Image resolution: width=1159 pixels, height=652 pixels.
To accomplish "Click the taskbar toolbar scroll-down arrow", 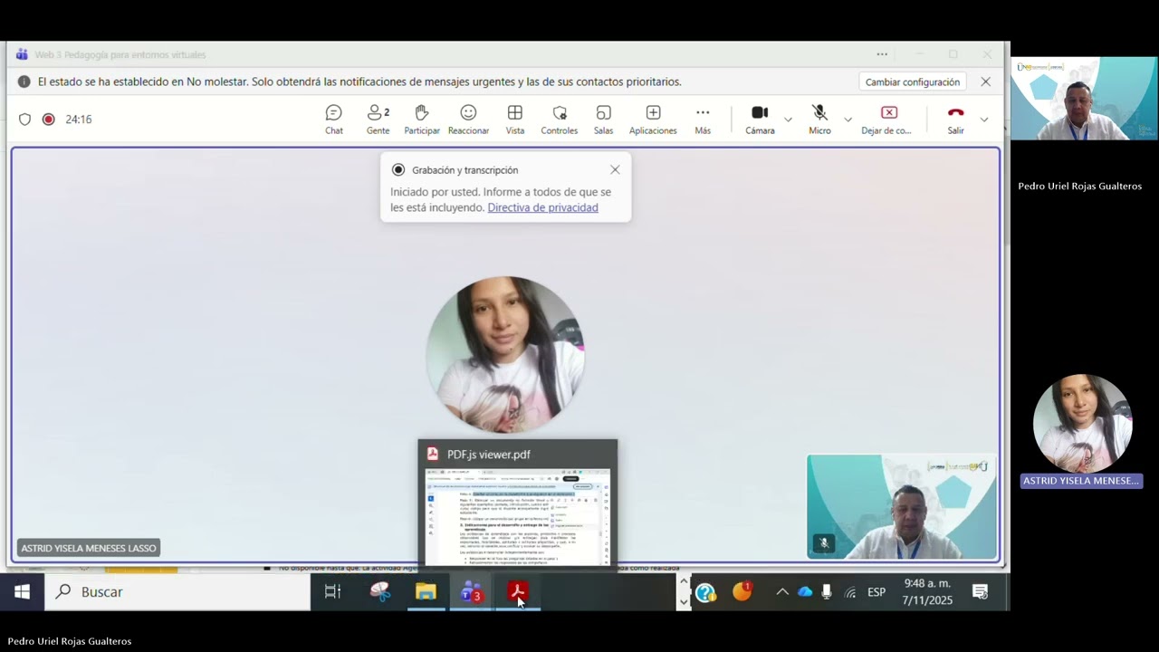I will point(684,601).
